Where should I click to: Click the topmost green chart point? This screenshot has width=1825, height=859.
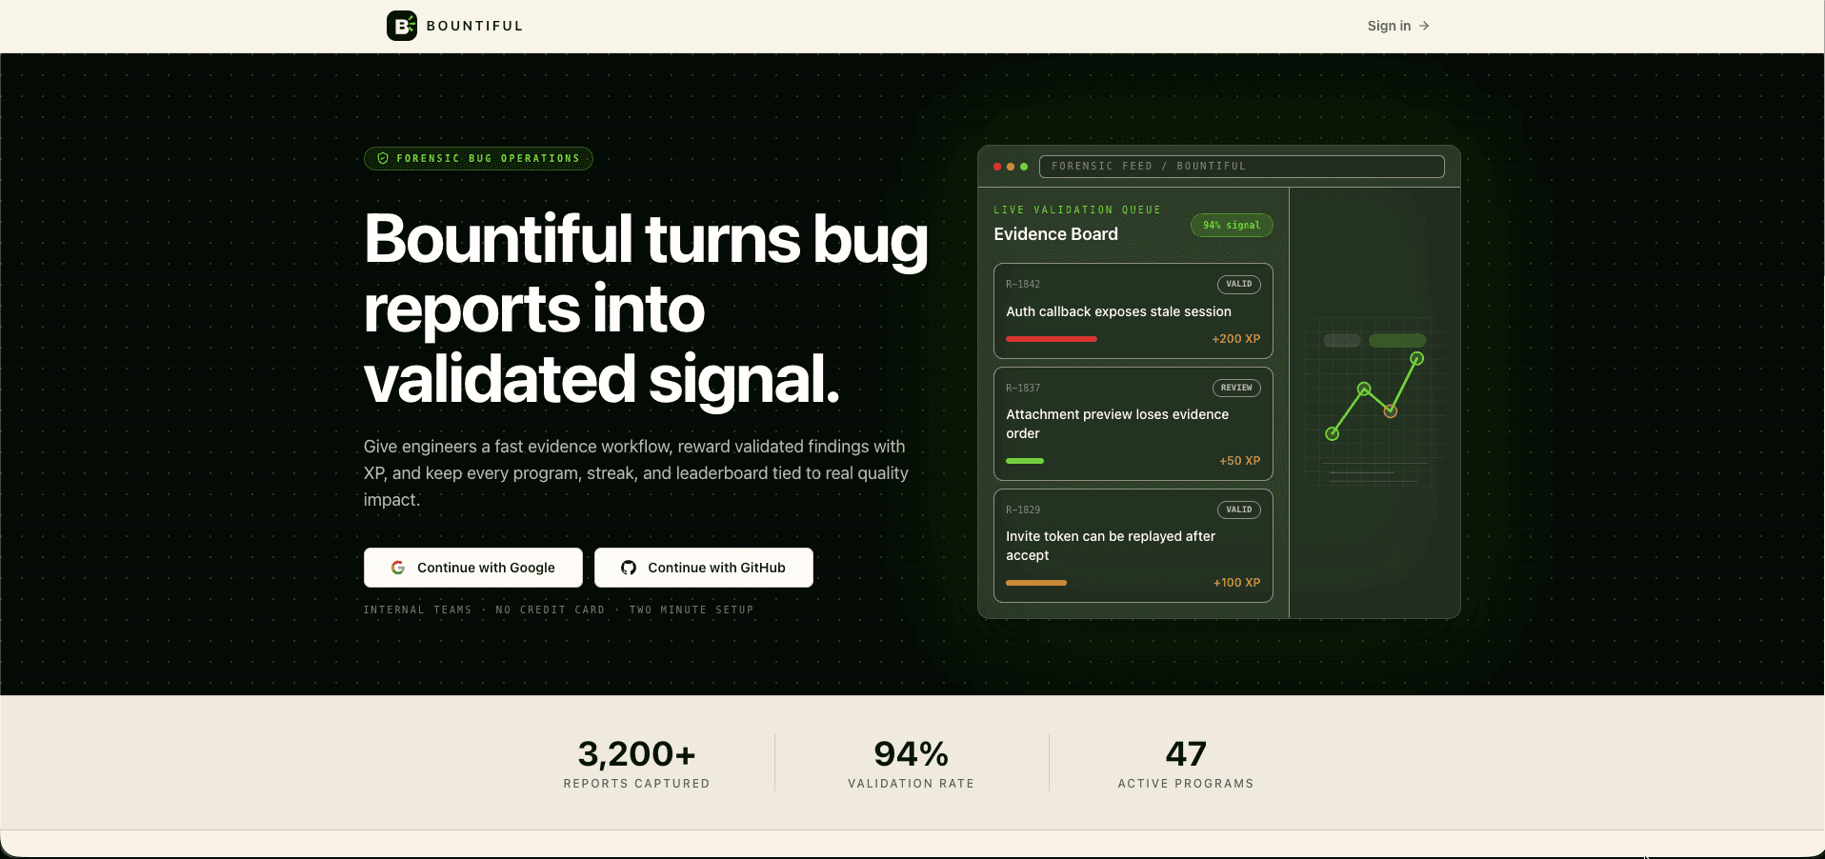(x=1417, y=359)
